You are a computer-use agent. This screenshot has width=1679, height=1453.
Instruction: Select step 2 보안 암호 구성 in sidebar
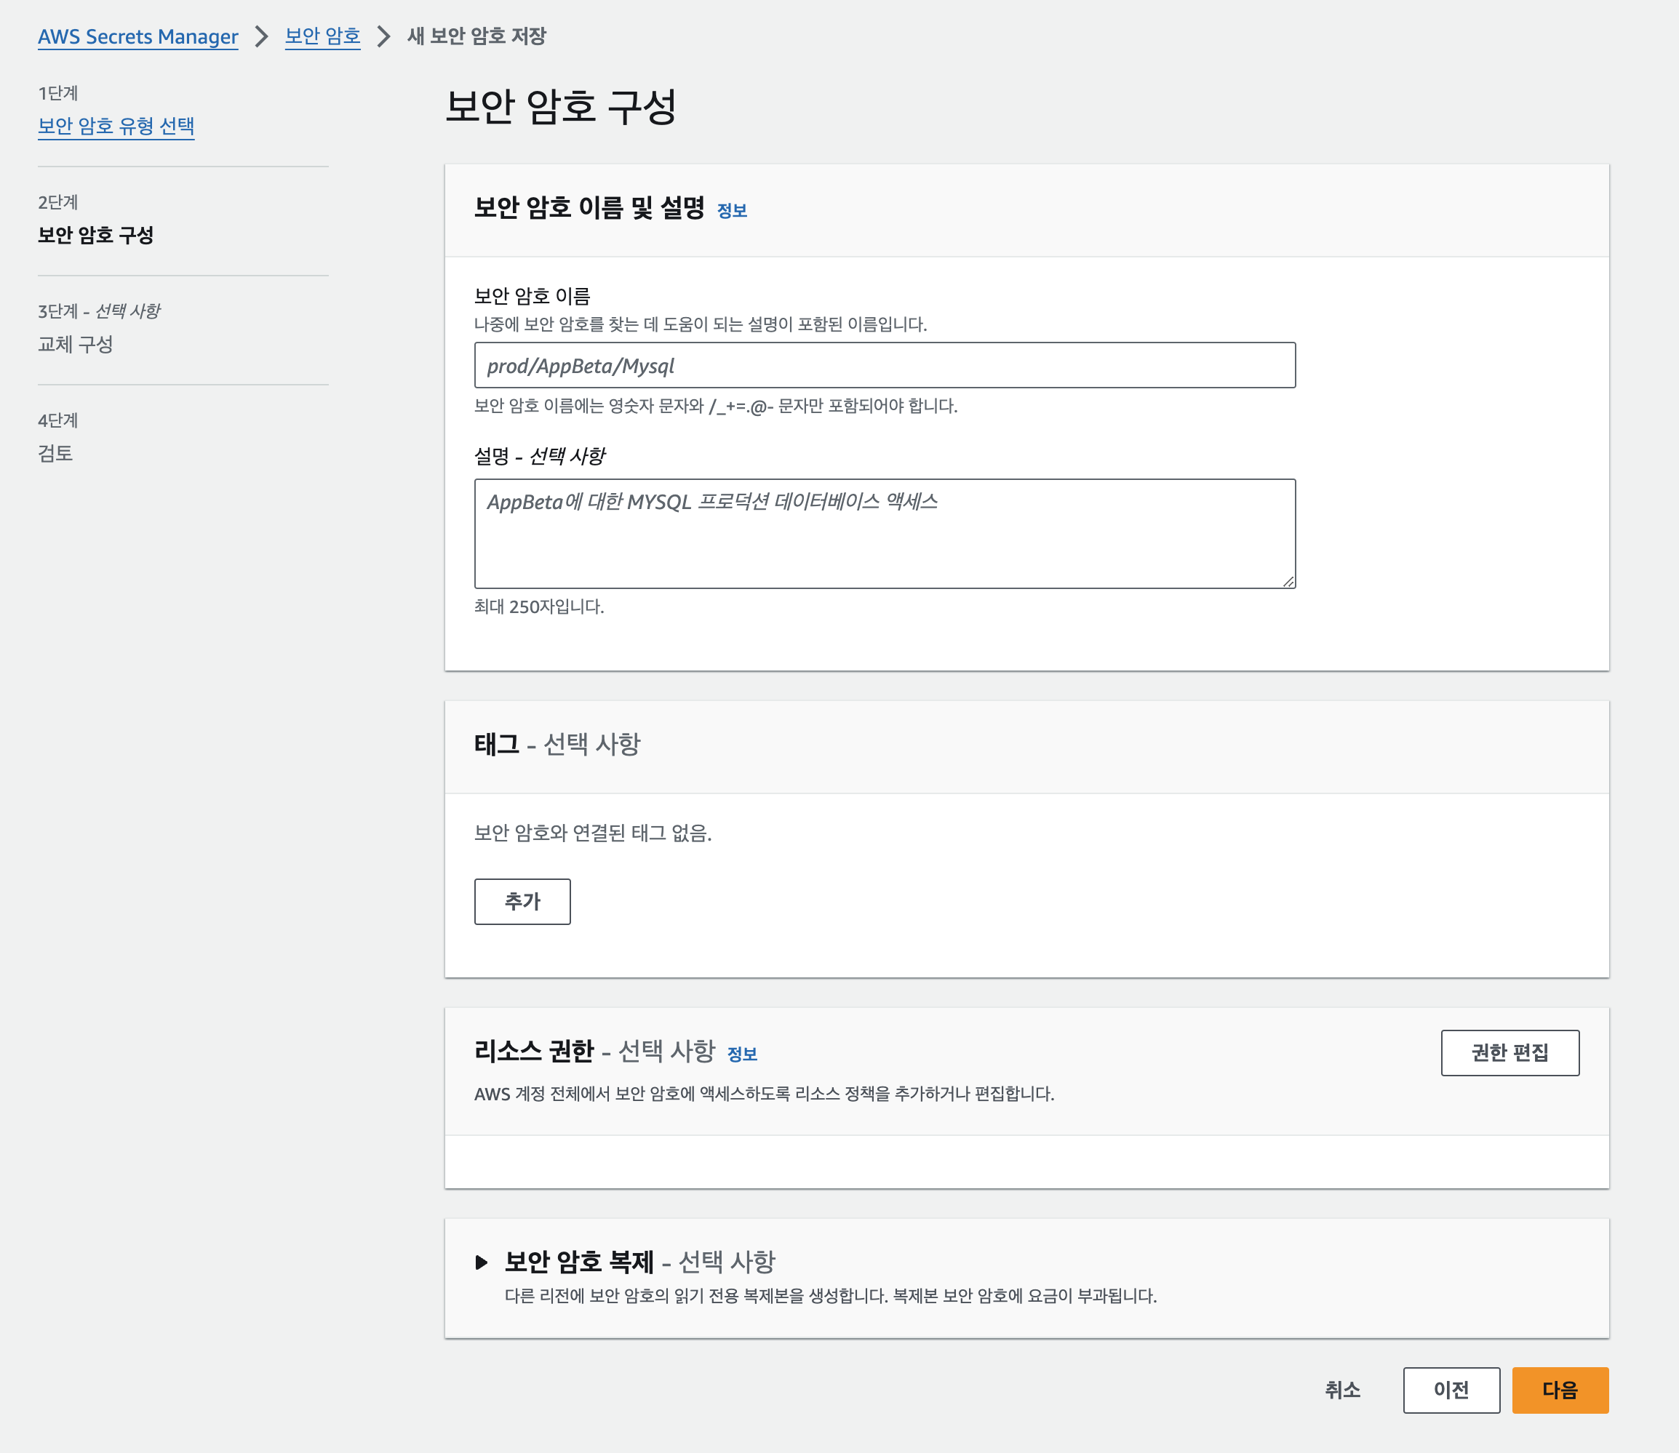pos(96,235)
